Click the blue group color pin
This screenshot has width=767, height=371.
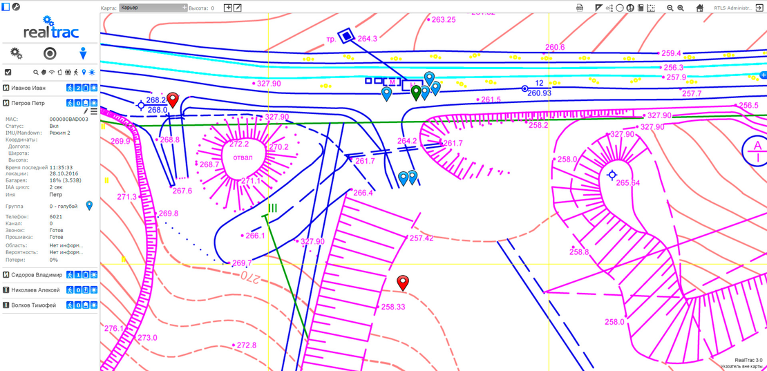click(x=89, y=206)
